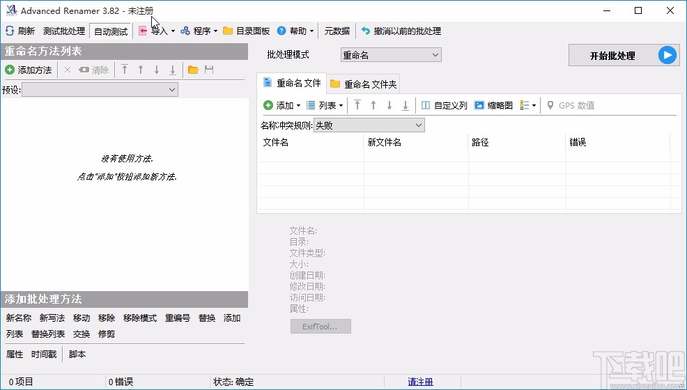Click the GPS 数值 button
This screenshot has width=687, height=390.
tap(571, 105)
